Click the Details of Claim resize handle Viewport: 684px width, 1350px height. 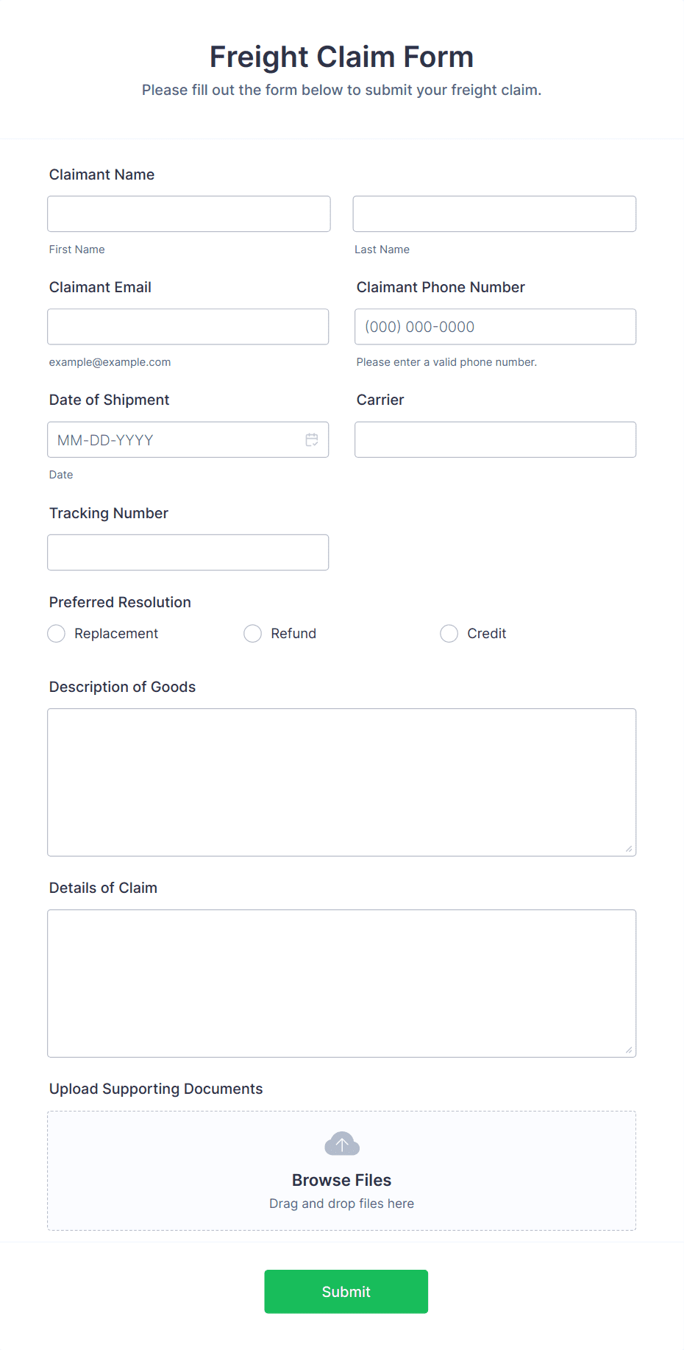pos(630,1051)
